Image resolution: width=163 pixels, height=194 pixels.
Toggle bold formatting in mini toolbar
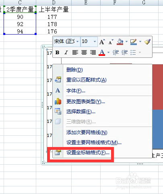pyautogui.click(x=58, y=53)
